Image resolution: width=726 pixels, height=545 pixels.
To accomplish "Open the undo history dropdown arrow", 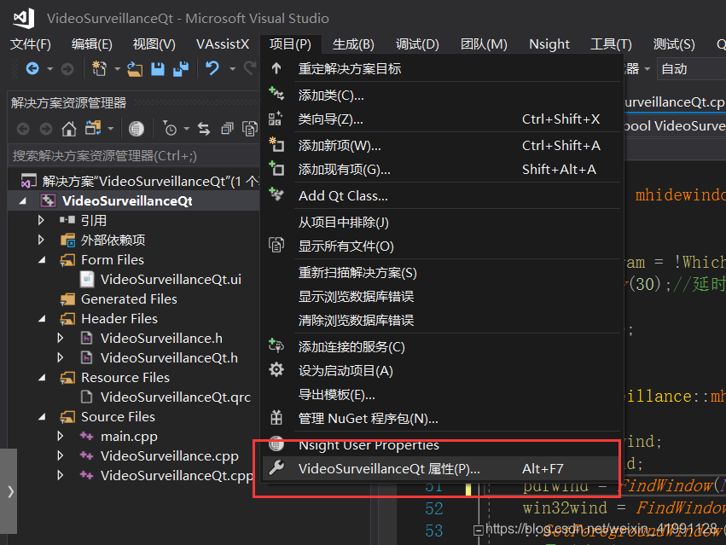I will click(232, 69).
